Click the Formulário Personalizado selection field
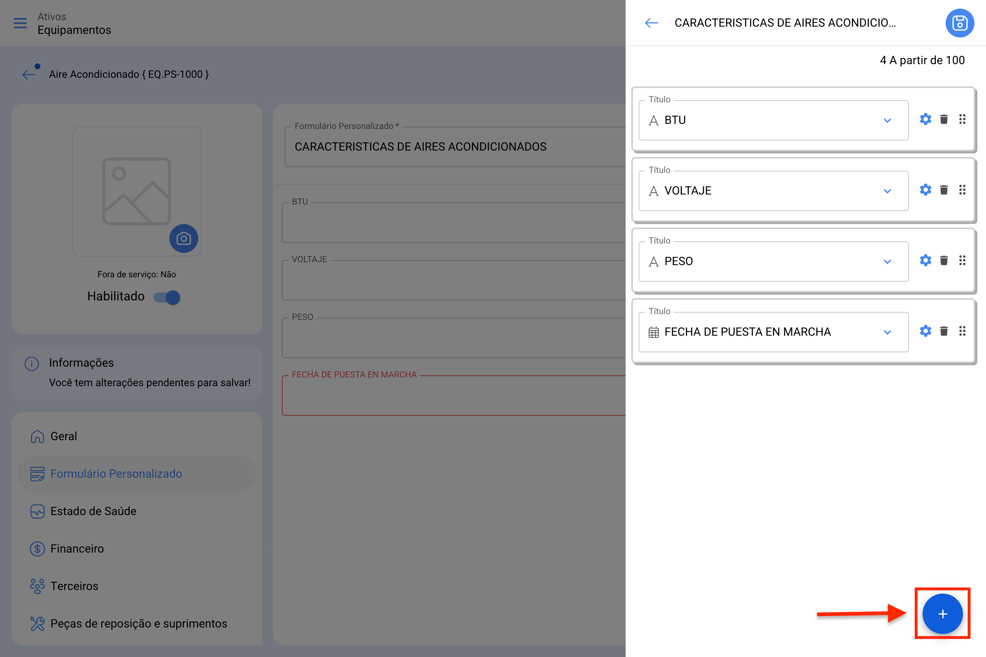The width and height of the screenshot is (986, 657). click(x=455, y=147)
